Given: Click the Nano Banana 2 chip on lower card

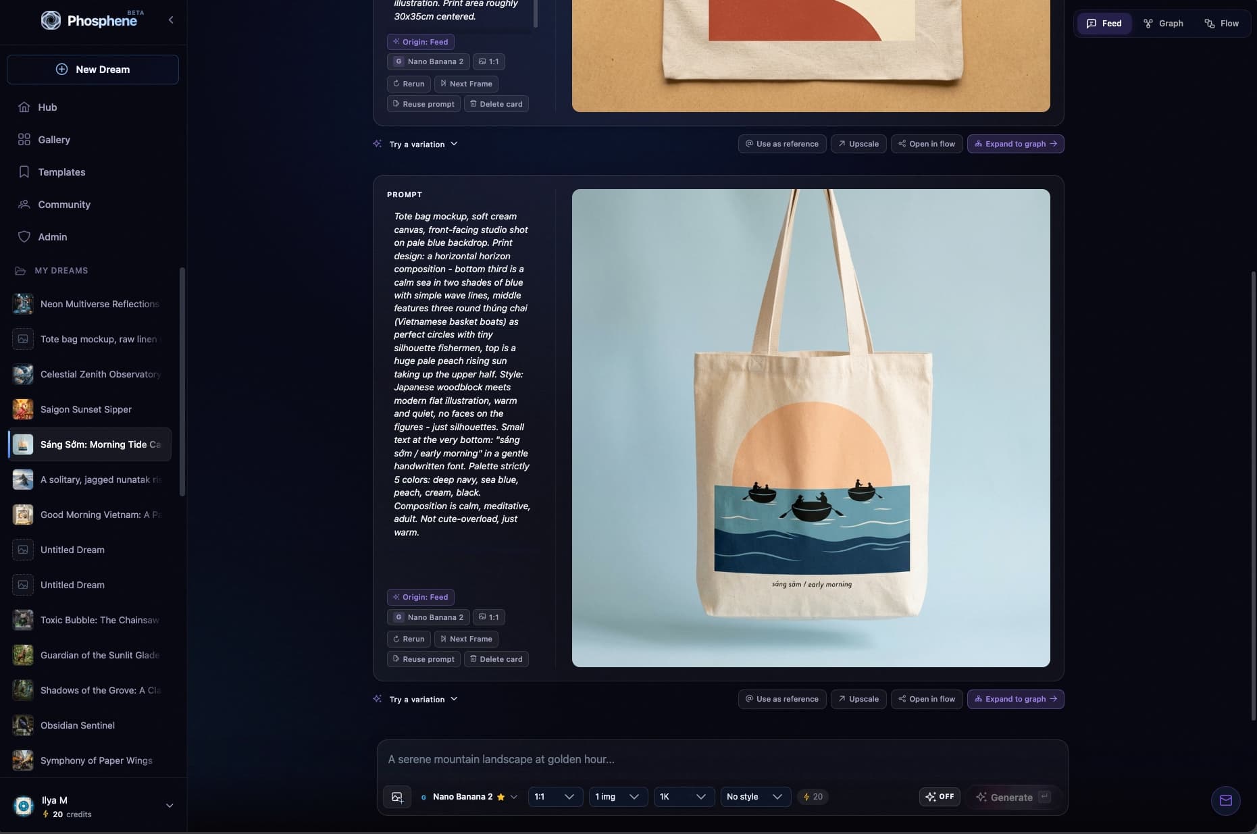Looking at the screenshot, I should [428, 617].
